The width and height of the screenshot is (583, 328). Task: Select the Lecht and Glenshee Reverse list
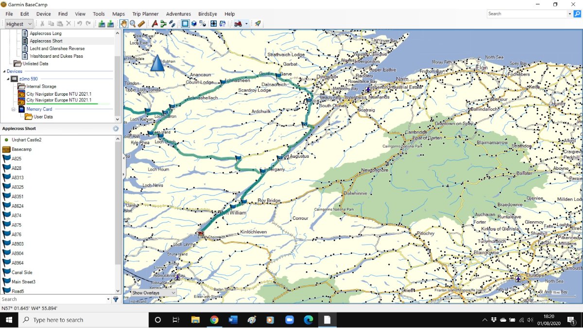57,49
